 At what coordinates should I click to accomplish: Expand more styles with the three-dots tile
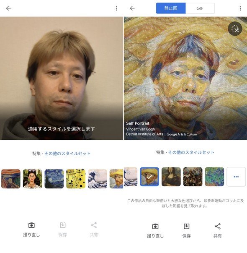pyautogui.click(x=236, y=177)
